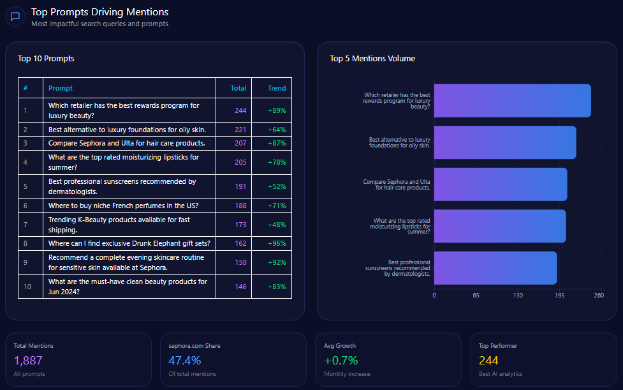This screenshot has height=390, width=623.
Task: Open the Sephora and Ulta comparison prompt
Action: [126, 143]
